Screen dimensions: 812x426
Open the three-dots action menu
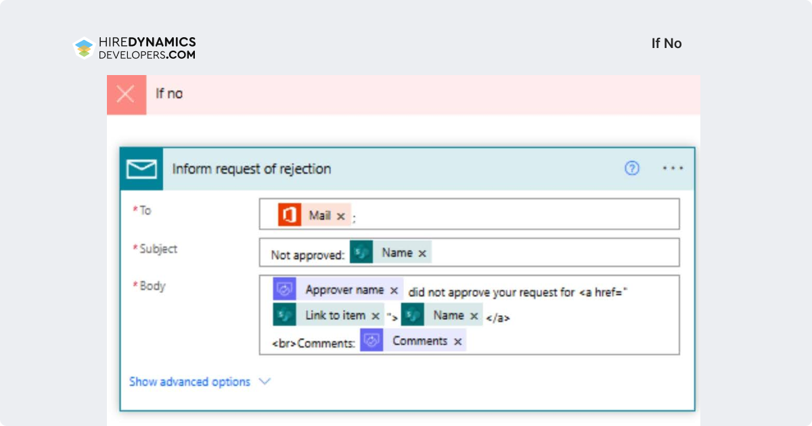pos(673,168)
